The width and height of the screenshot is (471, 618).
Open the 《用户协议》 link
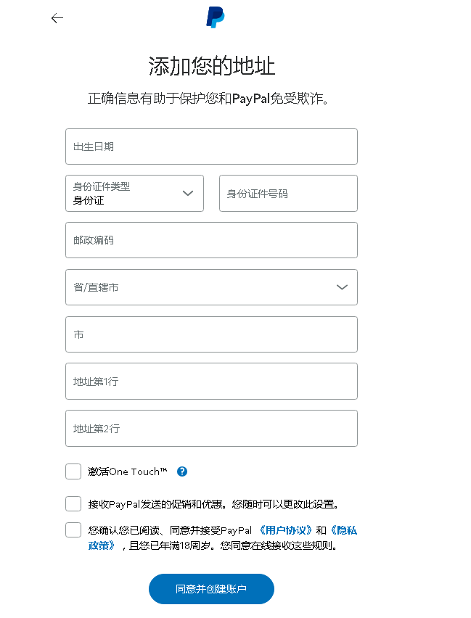(x=286, y=530)
